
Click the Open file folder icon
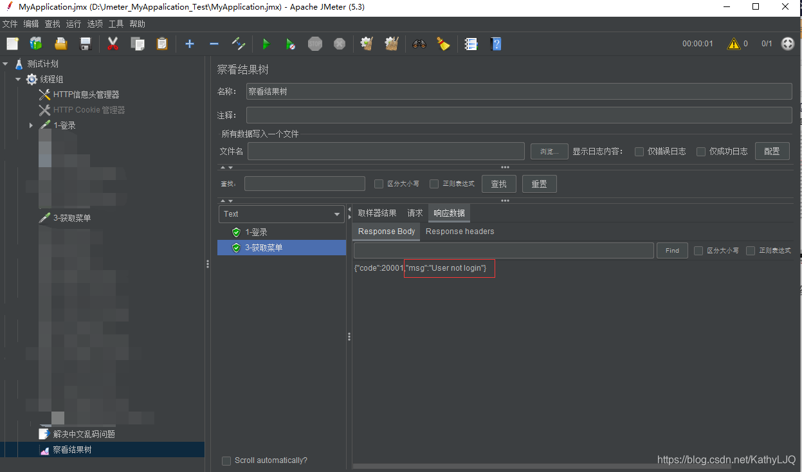(61, 44)
